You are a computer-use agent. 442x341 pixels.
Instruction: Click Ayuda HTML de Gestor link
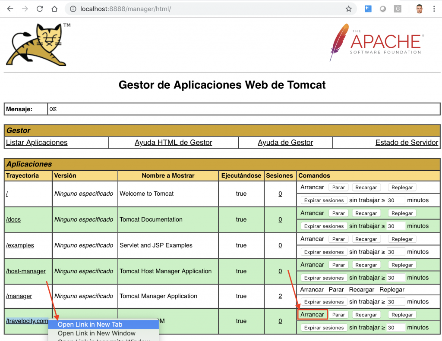pyautogui.click(x=173, y=143)
